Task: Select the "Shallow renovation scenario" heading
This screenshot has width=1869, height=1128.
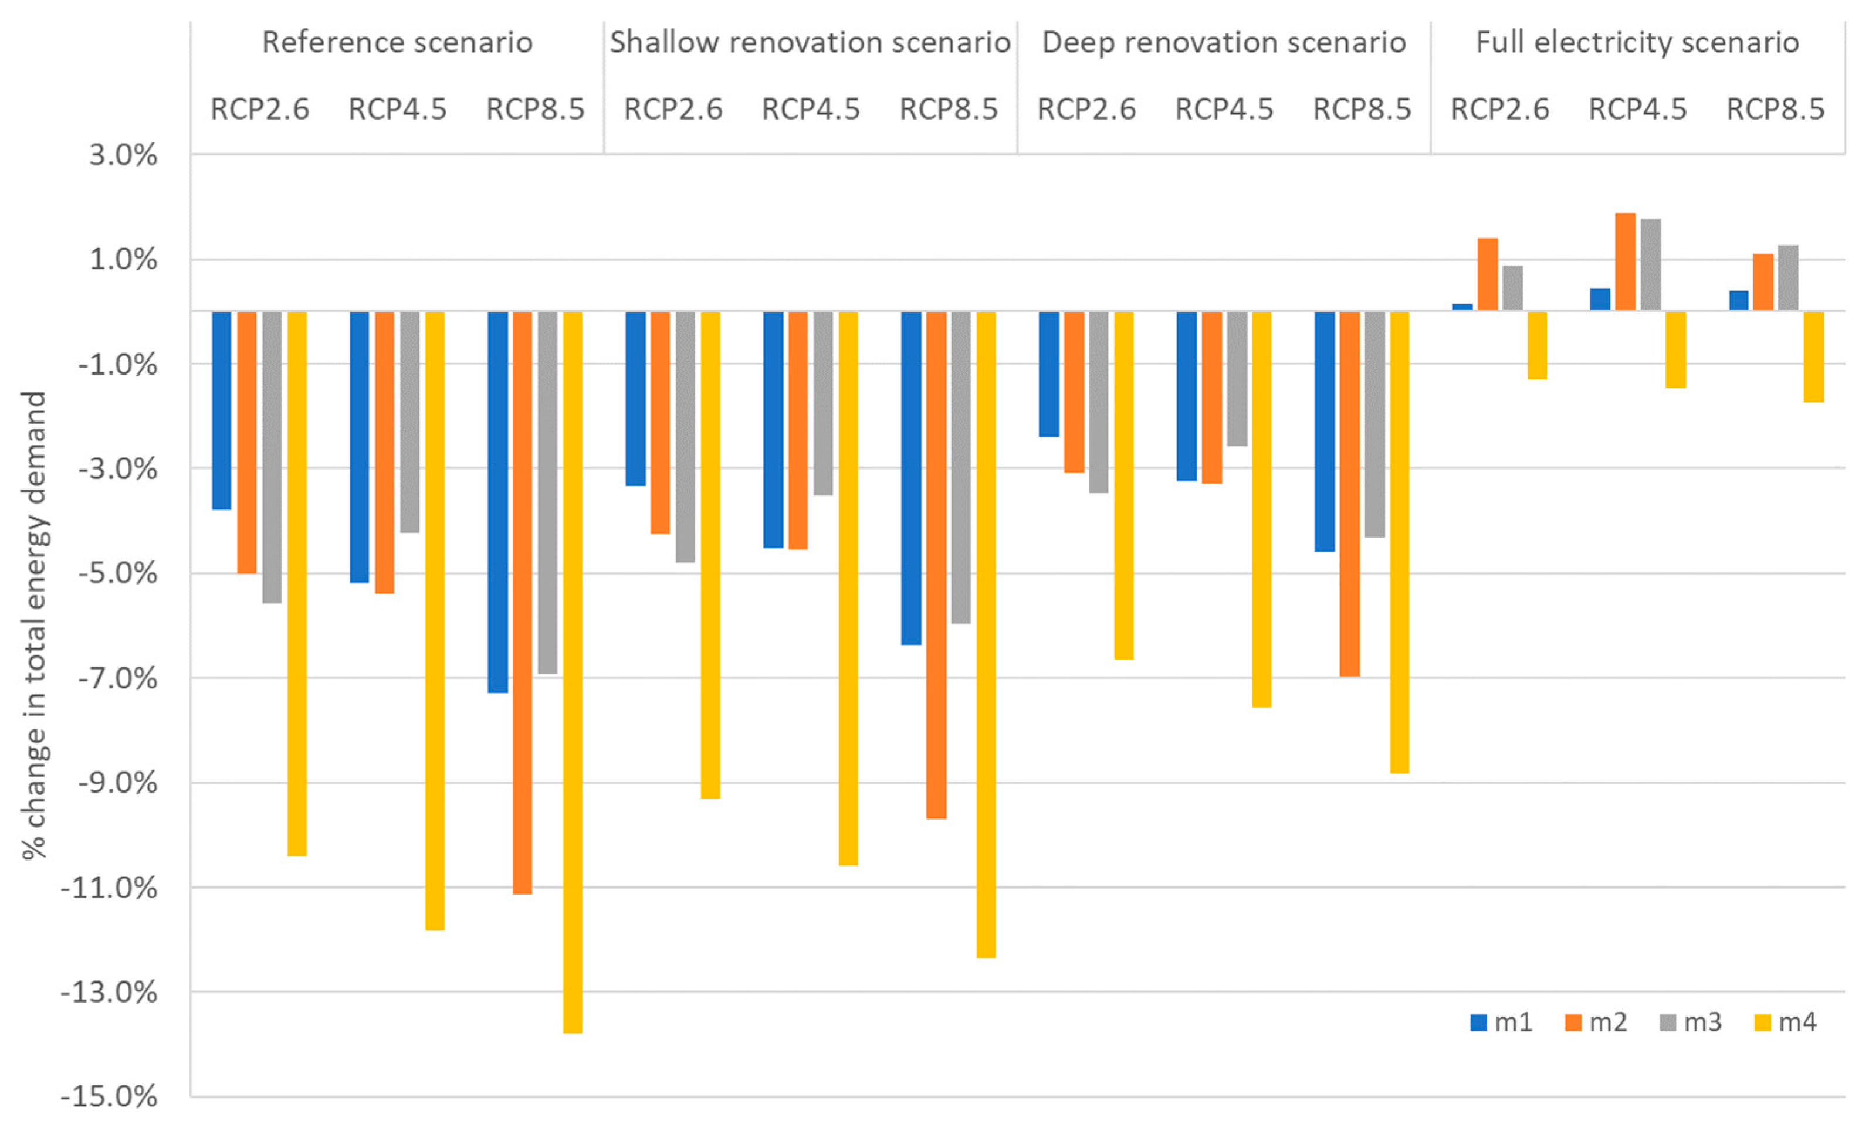Action: (810, 42)
